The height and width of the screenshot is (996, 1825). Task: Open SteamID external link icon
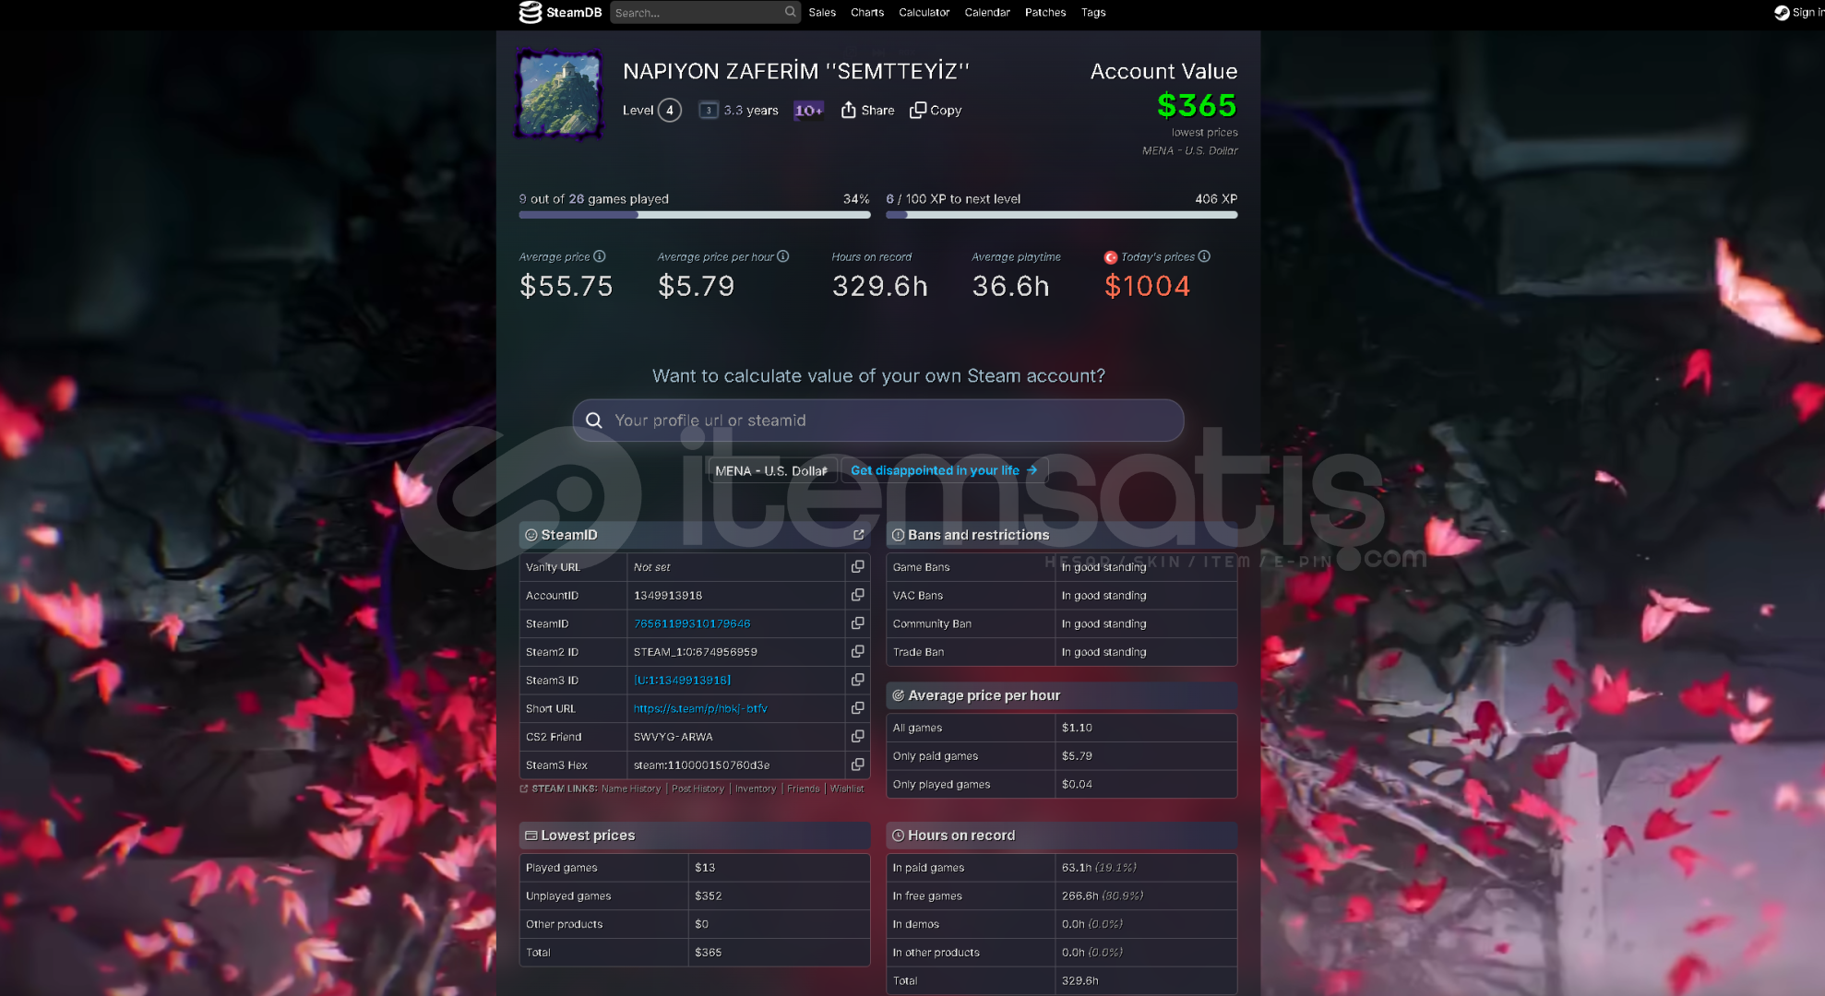(x=859, y=535)
